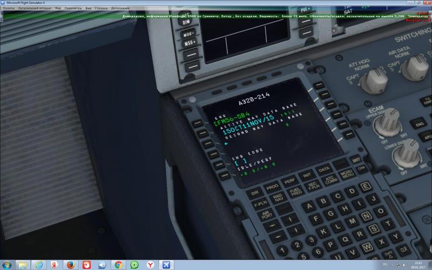The image size is (432, 270).
Task: Turn the ATT HDG switching selector
Action: [x=374, y=80]
